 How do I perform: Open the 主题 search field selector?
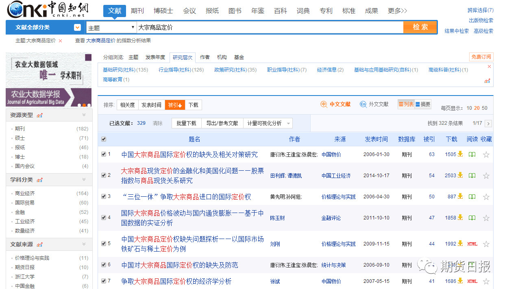point(111,28)
